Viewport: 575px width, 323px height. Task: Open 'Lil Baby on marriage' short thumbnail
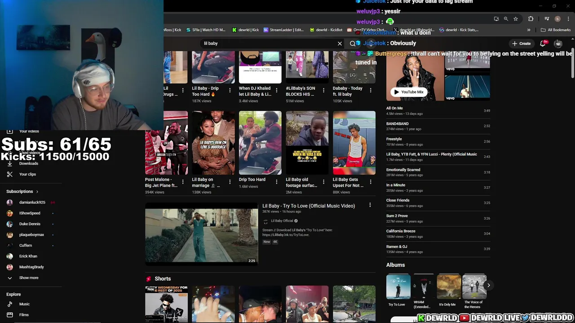coord(213,143)
